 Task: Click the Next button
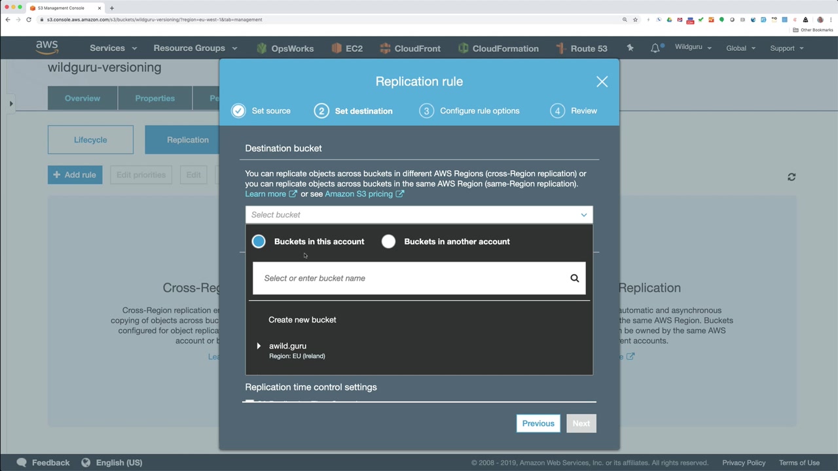pyautogui.click(x=581, y=423)
